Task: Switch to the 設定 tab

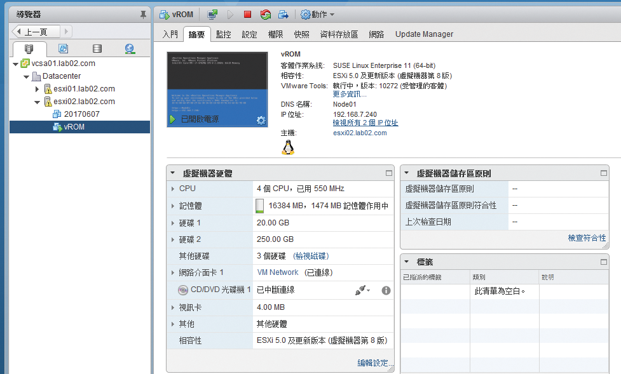Action: click(x=250, y=34)
